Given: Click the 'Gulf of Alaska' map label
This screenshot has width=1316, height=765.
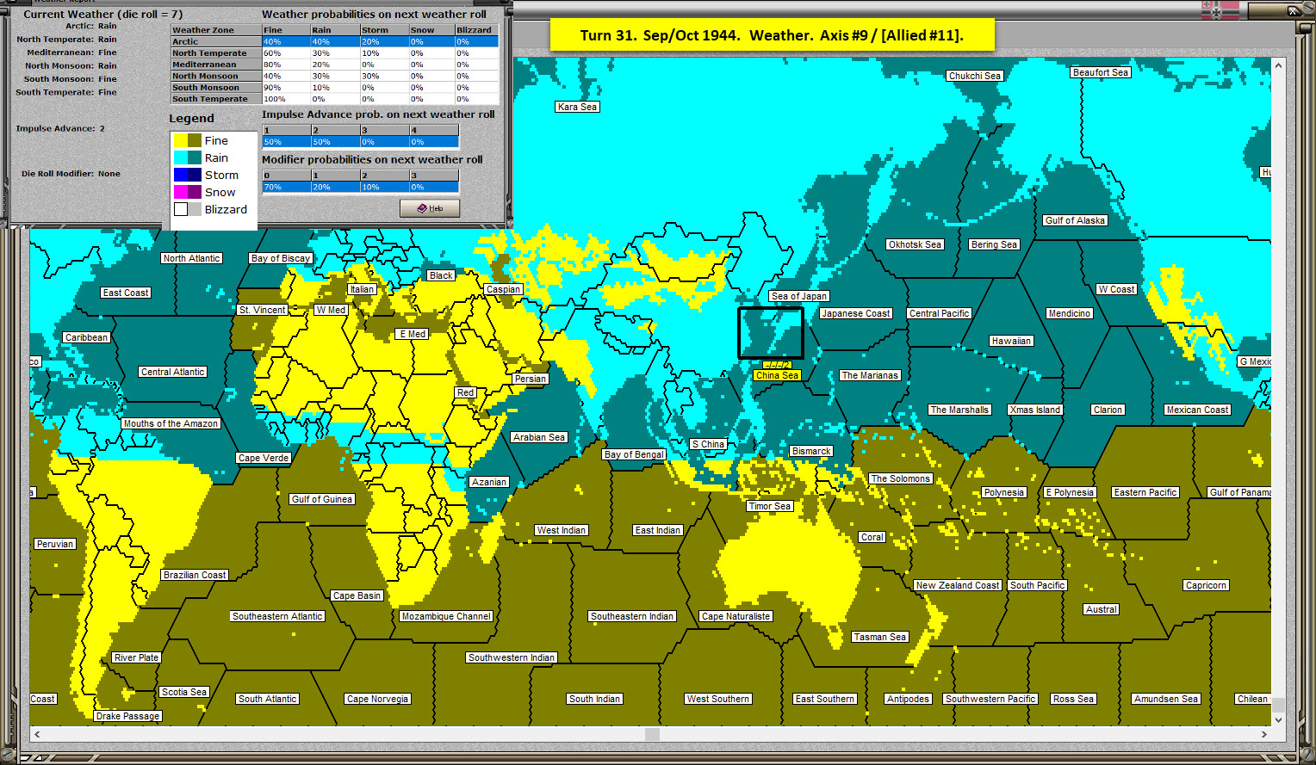Looking at the screenshot, I should click(x=1075, y=220).
